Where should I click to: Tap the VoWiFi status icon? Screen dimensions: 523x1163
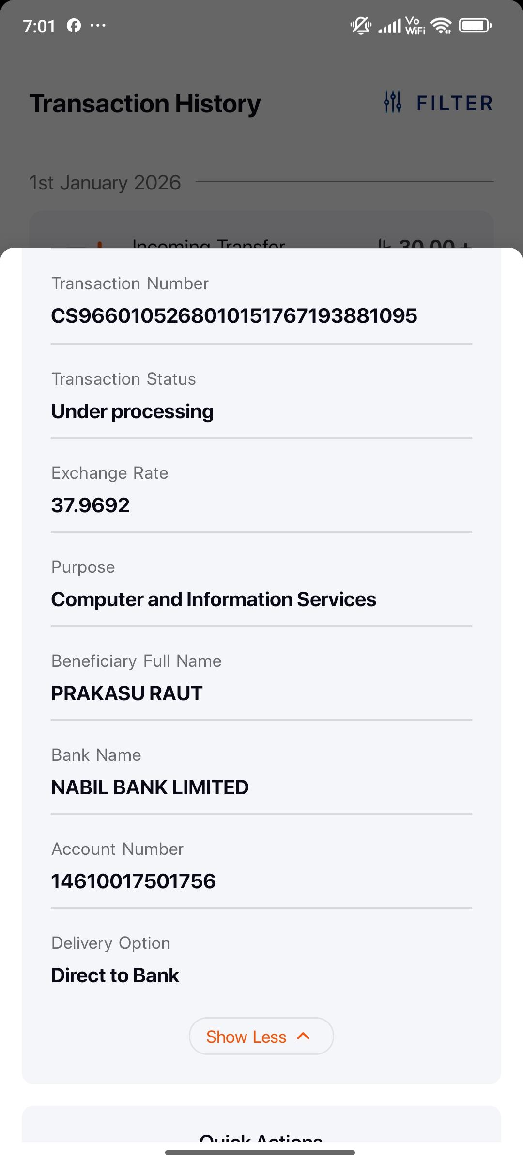(x=415, y=26)
